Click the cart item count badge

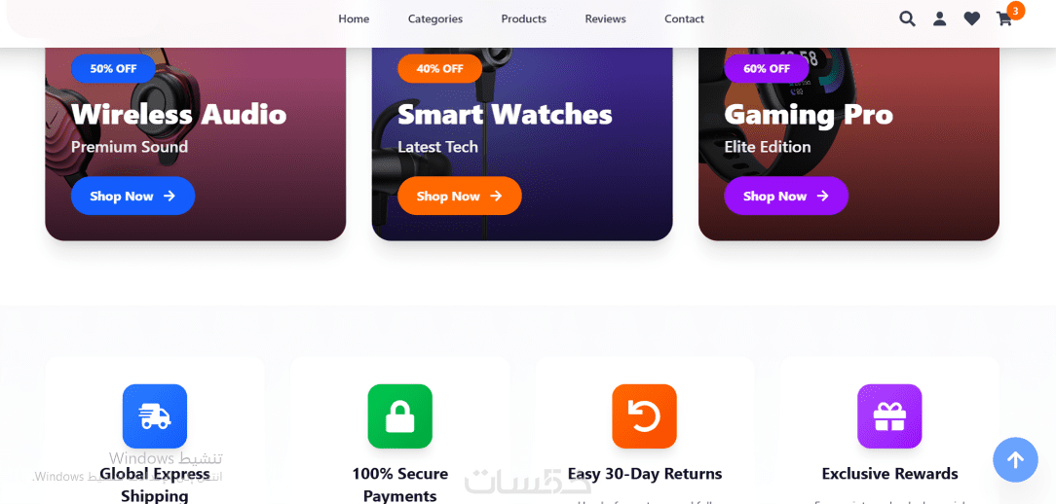click(x=1016, y=10)
